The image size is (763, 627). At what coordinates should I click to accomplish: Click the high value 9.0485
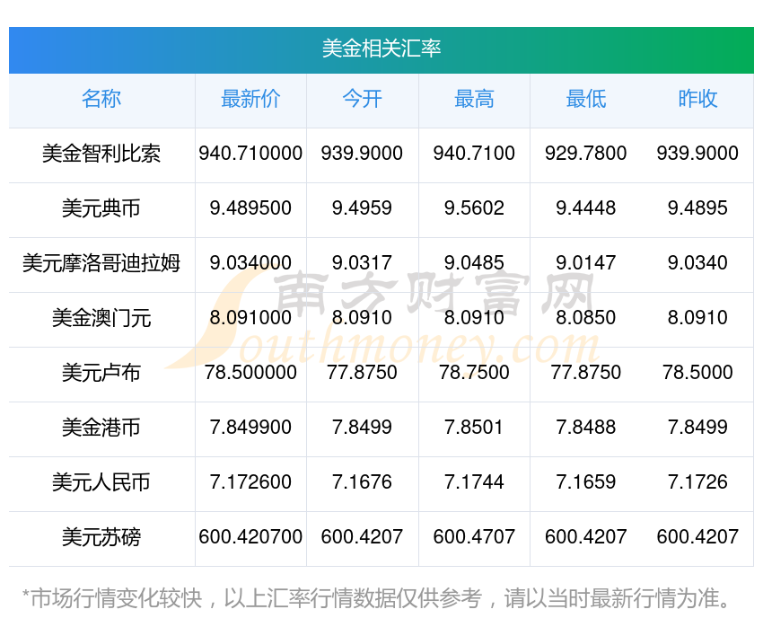[x=474, y=263]
